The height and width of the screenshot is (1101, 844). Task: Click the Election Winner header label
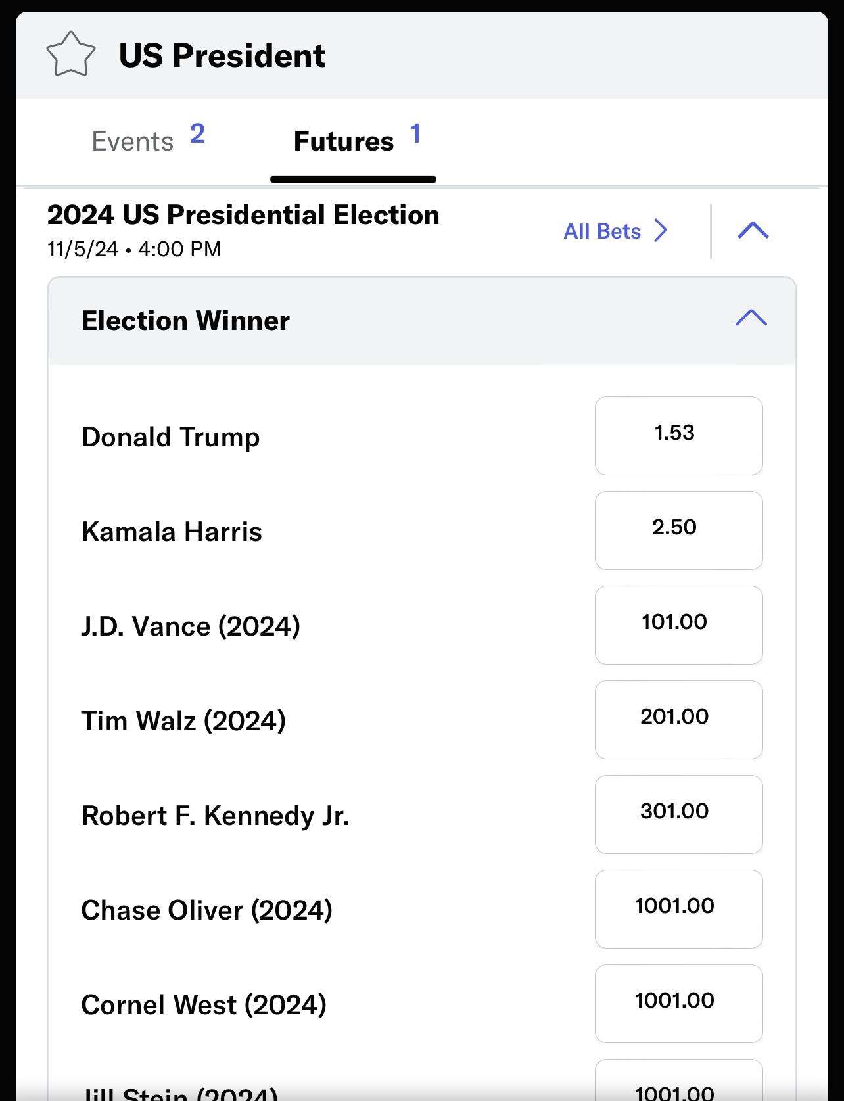point(185,321)
